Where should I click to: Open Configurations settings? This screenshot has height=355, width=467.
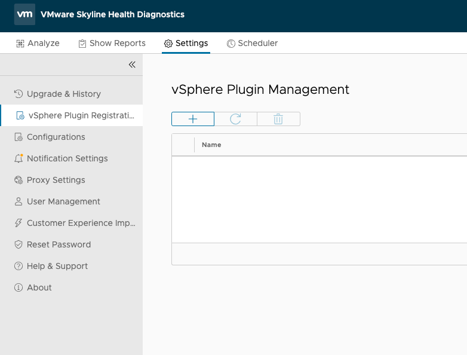coord(72,137)
